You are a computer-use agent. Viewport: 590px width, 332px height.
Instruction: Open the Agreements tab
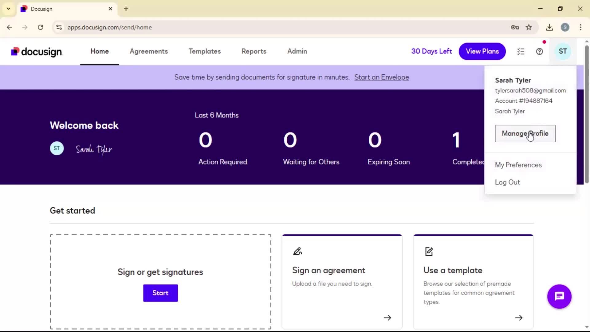point(149,51)
